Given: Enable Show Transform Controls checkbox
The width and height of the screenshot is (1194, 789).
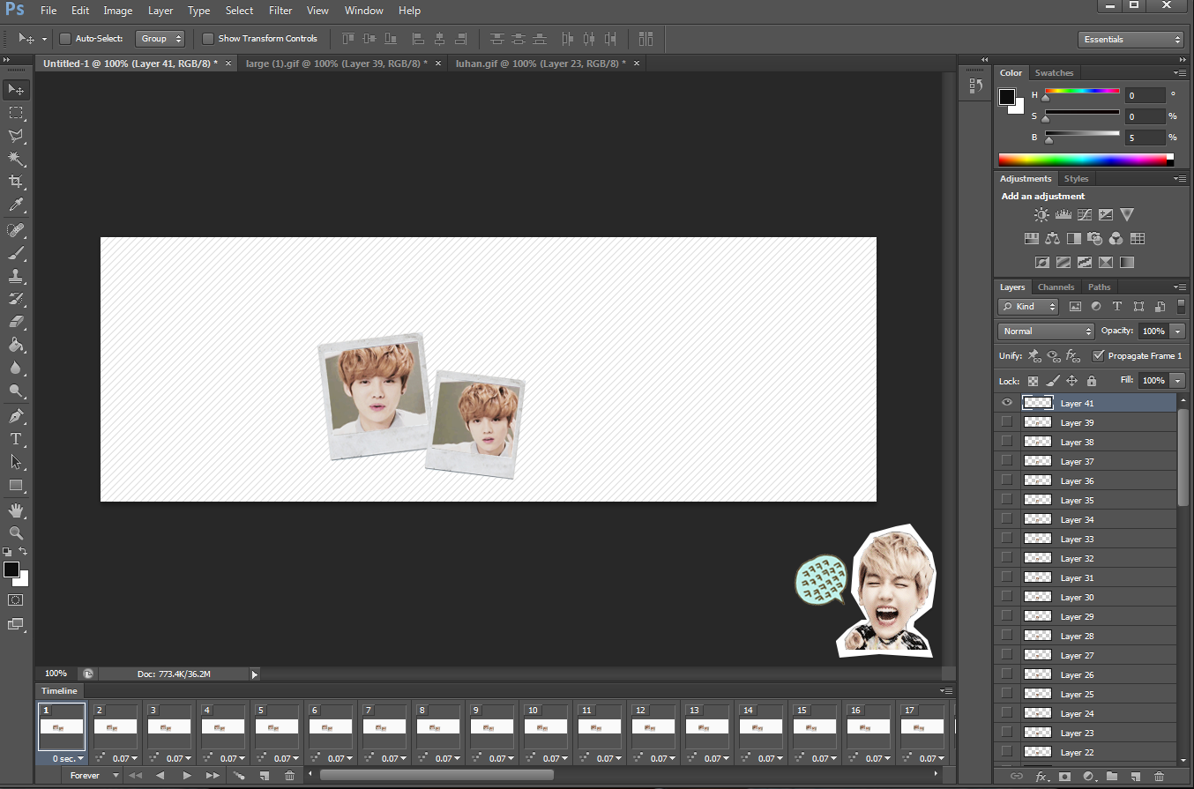Looking at the screenshot, I should pyautogui.click(x=208, y=39).
